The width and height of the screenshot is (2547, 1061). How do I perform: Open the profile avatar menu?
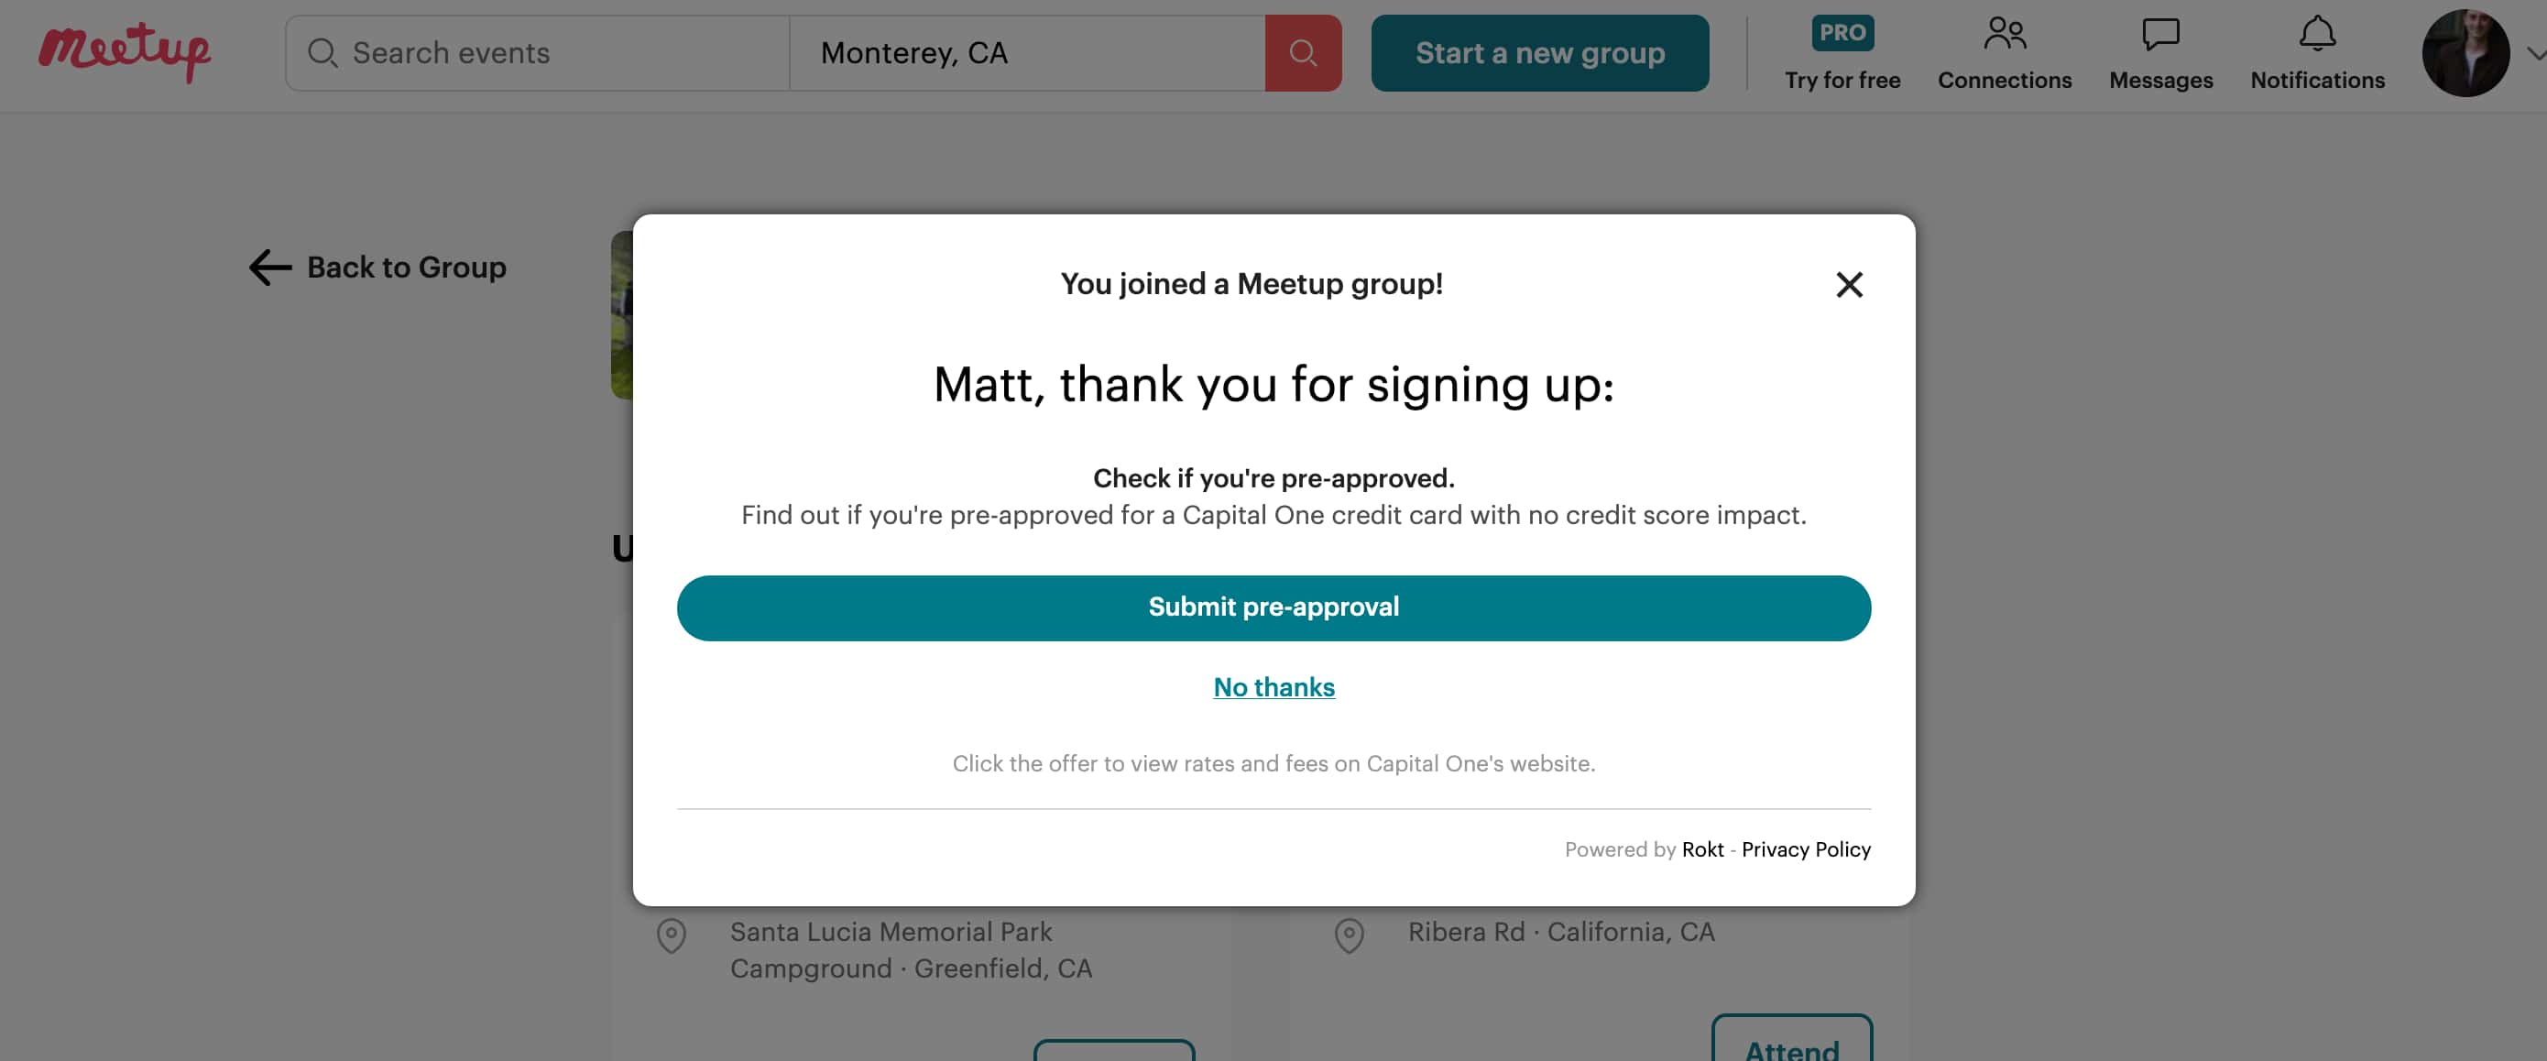point(2465,53)
